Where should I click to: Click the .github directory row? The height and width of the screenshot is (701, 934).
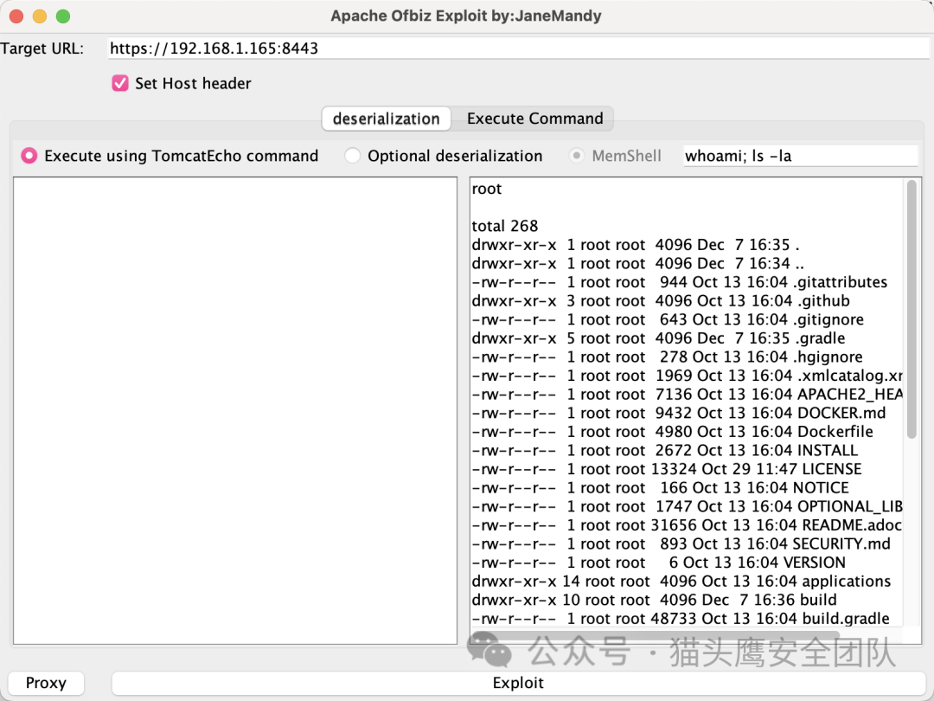point(661,301)
